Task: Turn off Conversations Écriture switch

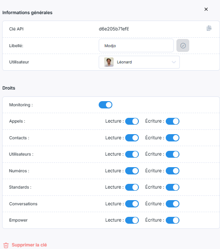Action: [x=173, y=204]
